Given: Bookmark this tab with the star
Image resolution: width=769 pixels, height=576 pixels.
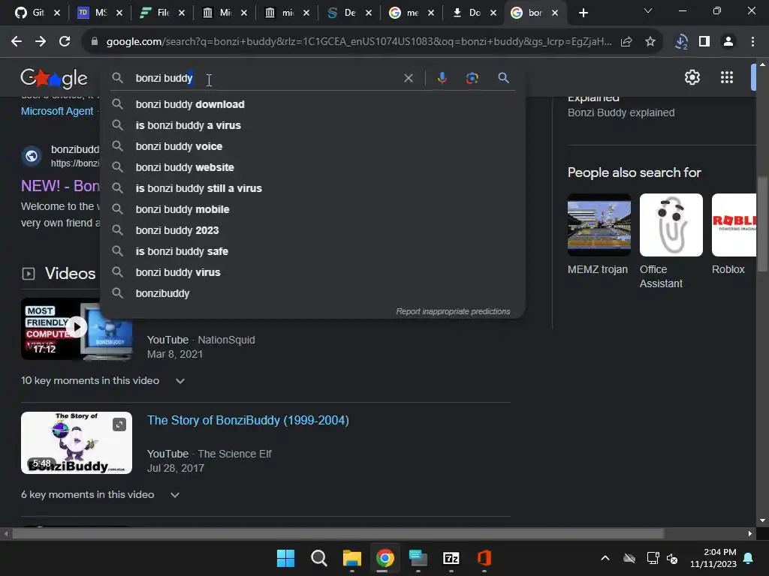Looking at the screenshot, I should [x=650, y=42].
